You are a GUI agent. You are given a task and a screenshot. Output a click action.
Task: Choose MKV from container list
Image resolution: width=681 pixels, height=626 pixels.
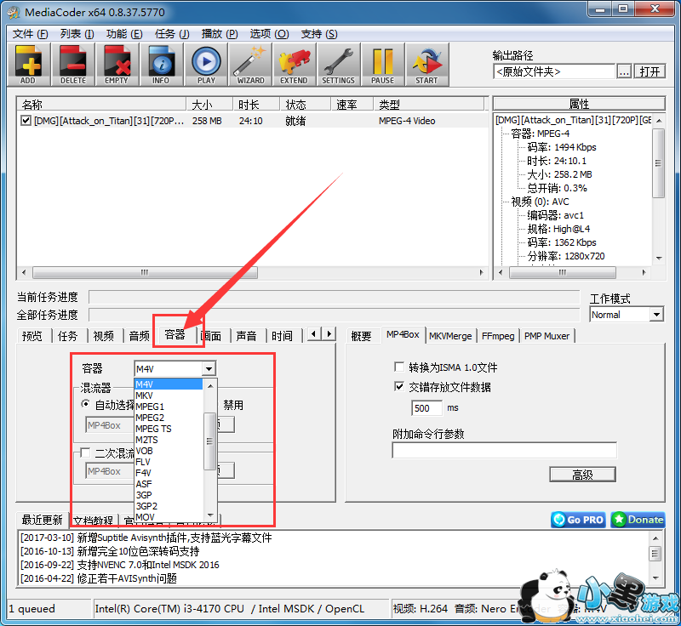(x=169, y=396)
